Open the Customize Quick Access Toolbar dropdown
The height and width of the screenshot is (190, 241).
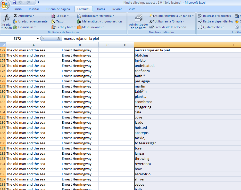[38, 2]
